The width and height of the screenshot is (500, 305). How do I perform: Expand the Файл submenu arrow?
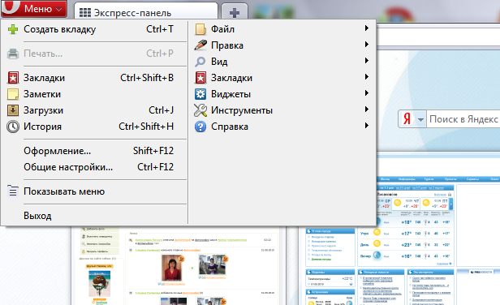(x=367, y=28)
